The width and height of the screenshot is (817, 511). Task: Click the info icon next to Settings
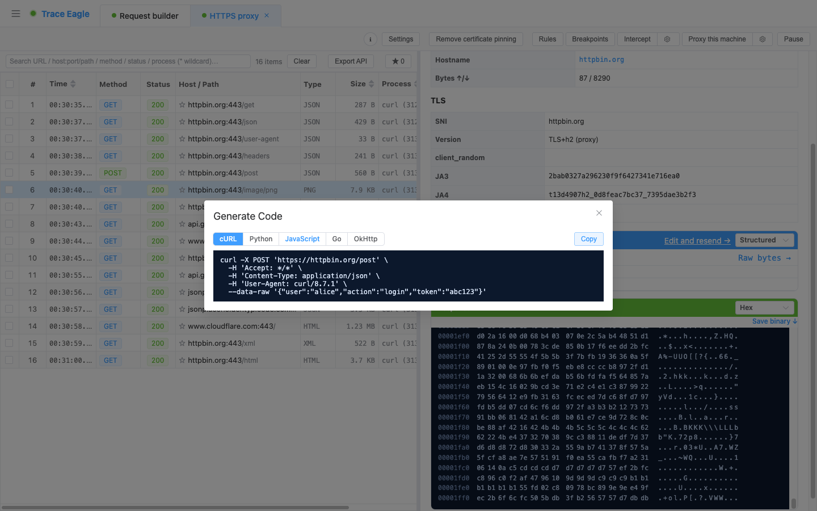coord(370,39)
